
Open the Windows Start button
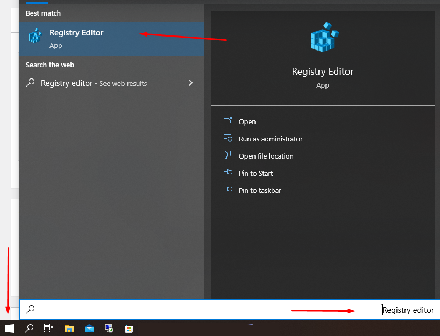coord(10,328)
